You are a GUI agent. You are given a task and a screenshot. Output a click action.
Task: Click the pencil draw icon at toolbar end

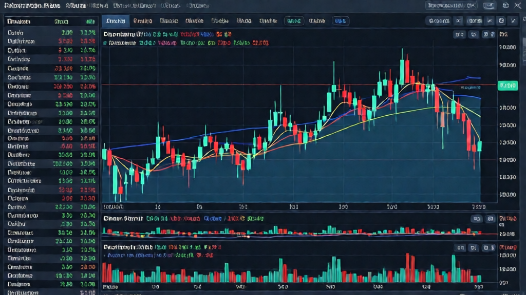pyautogui.click(x=513, y=20)
